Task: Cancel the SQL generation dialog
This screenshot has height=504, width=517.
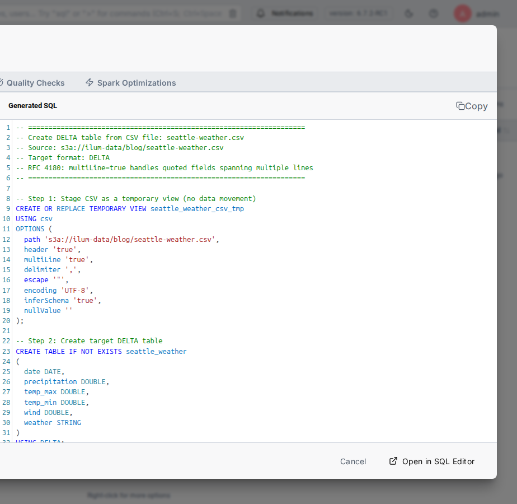Action: click(x=353, y=461)
